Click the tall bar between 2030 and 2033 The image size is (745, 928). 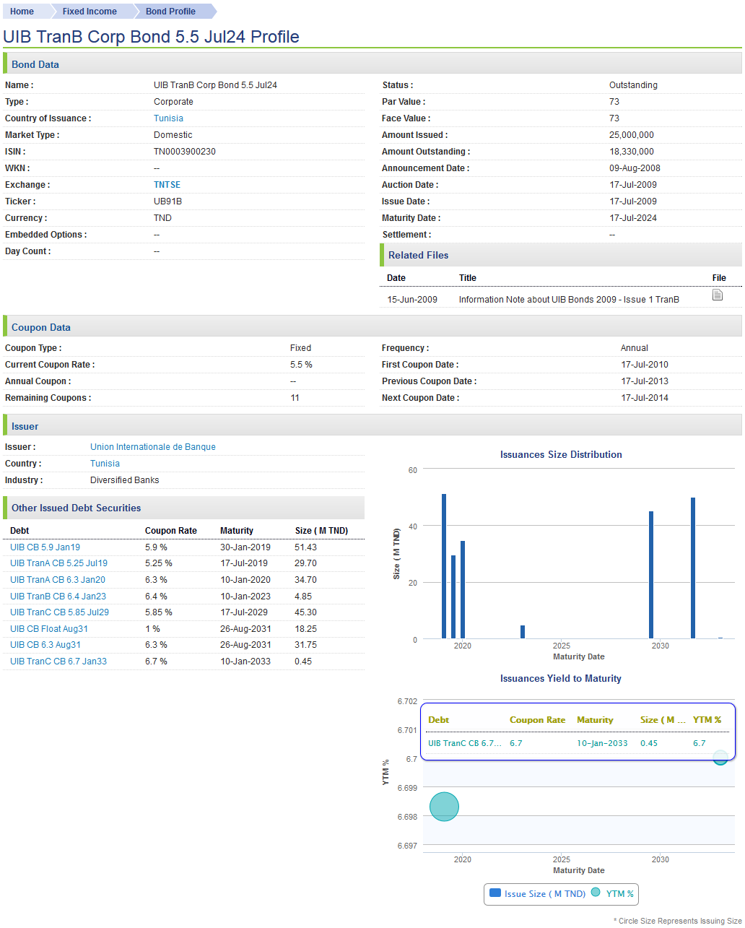(693, 568)
